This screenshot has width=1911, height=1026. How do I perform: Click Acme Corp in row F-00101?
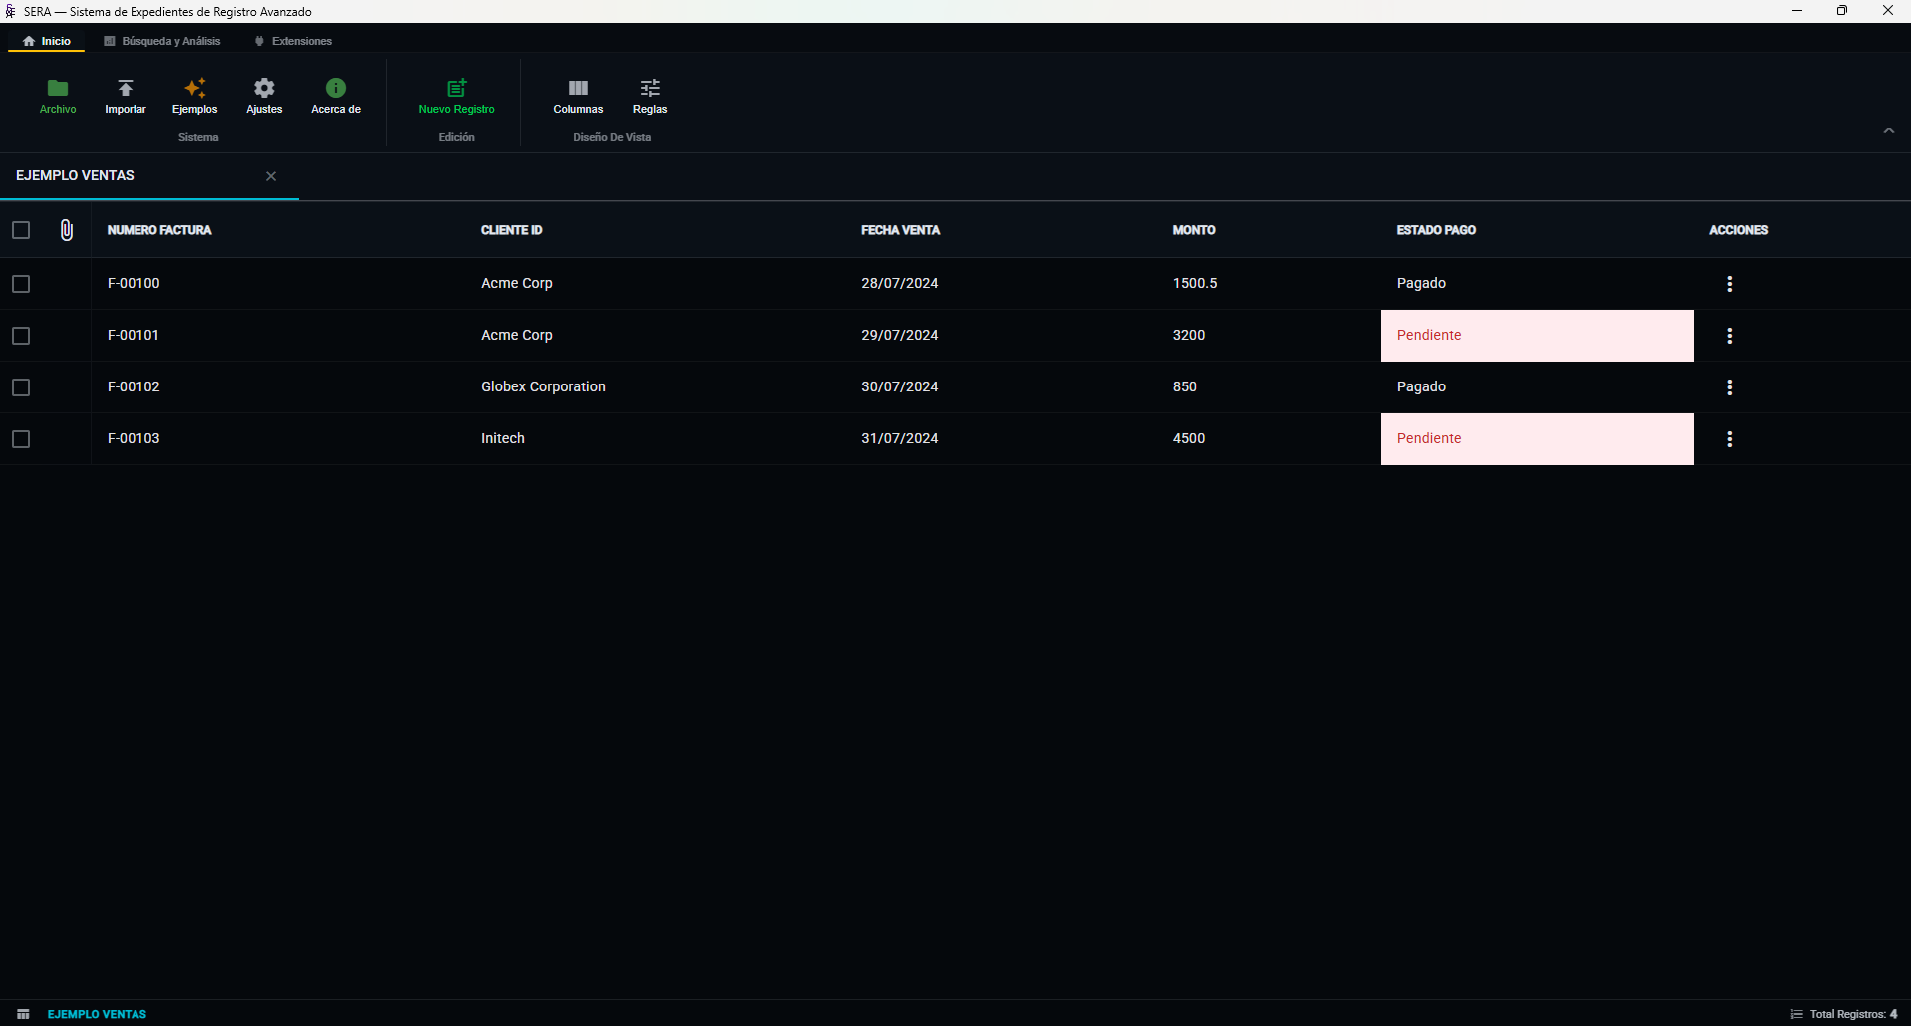(517, 335)
